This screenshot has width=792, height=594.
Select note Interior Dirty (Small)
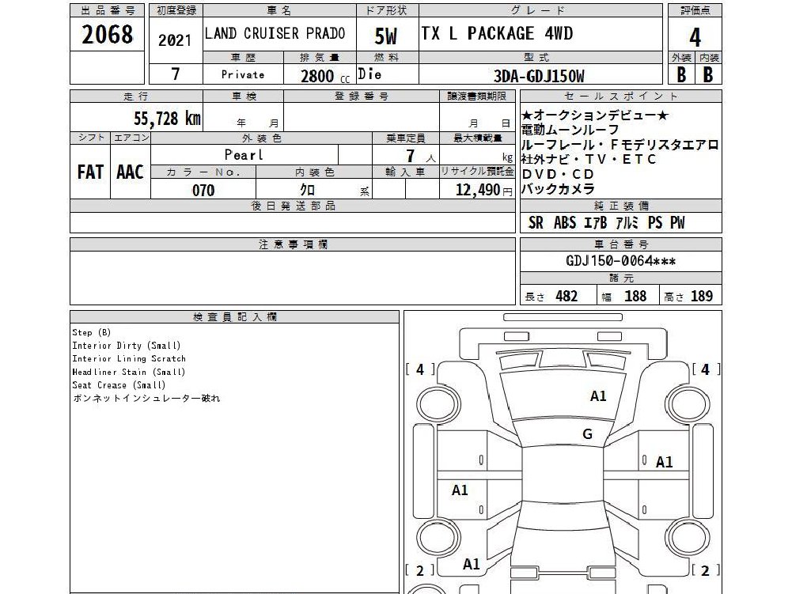127,346
